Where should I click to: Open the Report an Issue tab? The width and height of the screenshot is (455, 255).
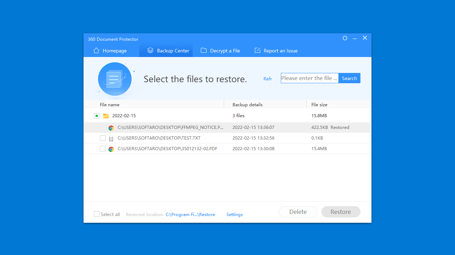pos(276,51)
